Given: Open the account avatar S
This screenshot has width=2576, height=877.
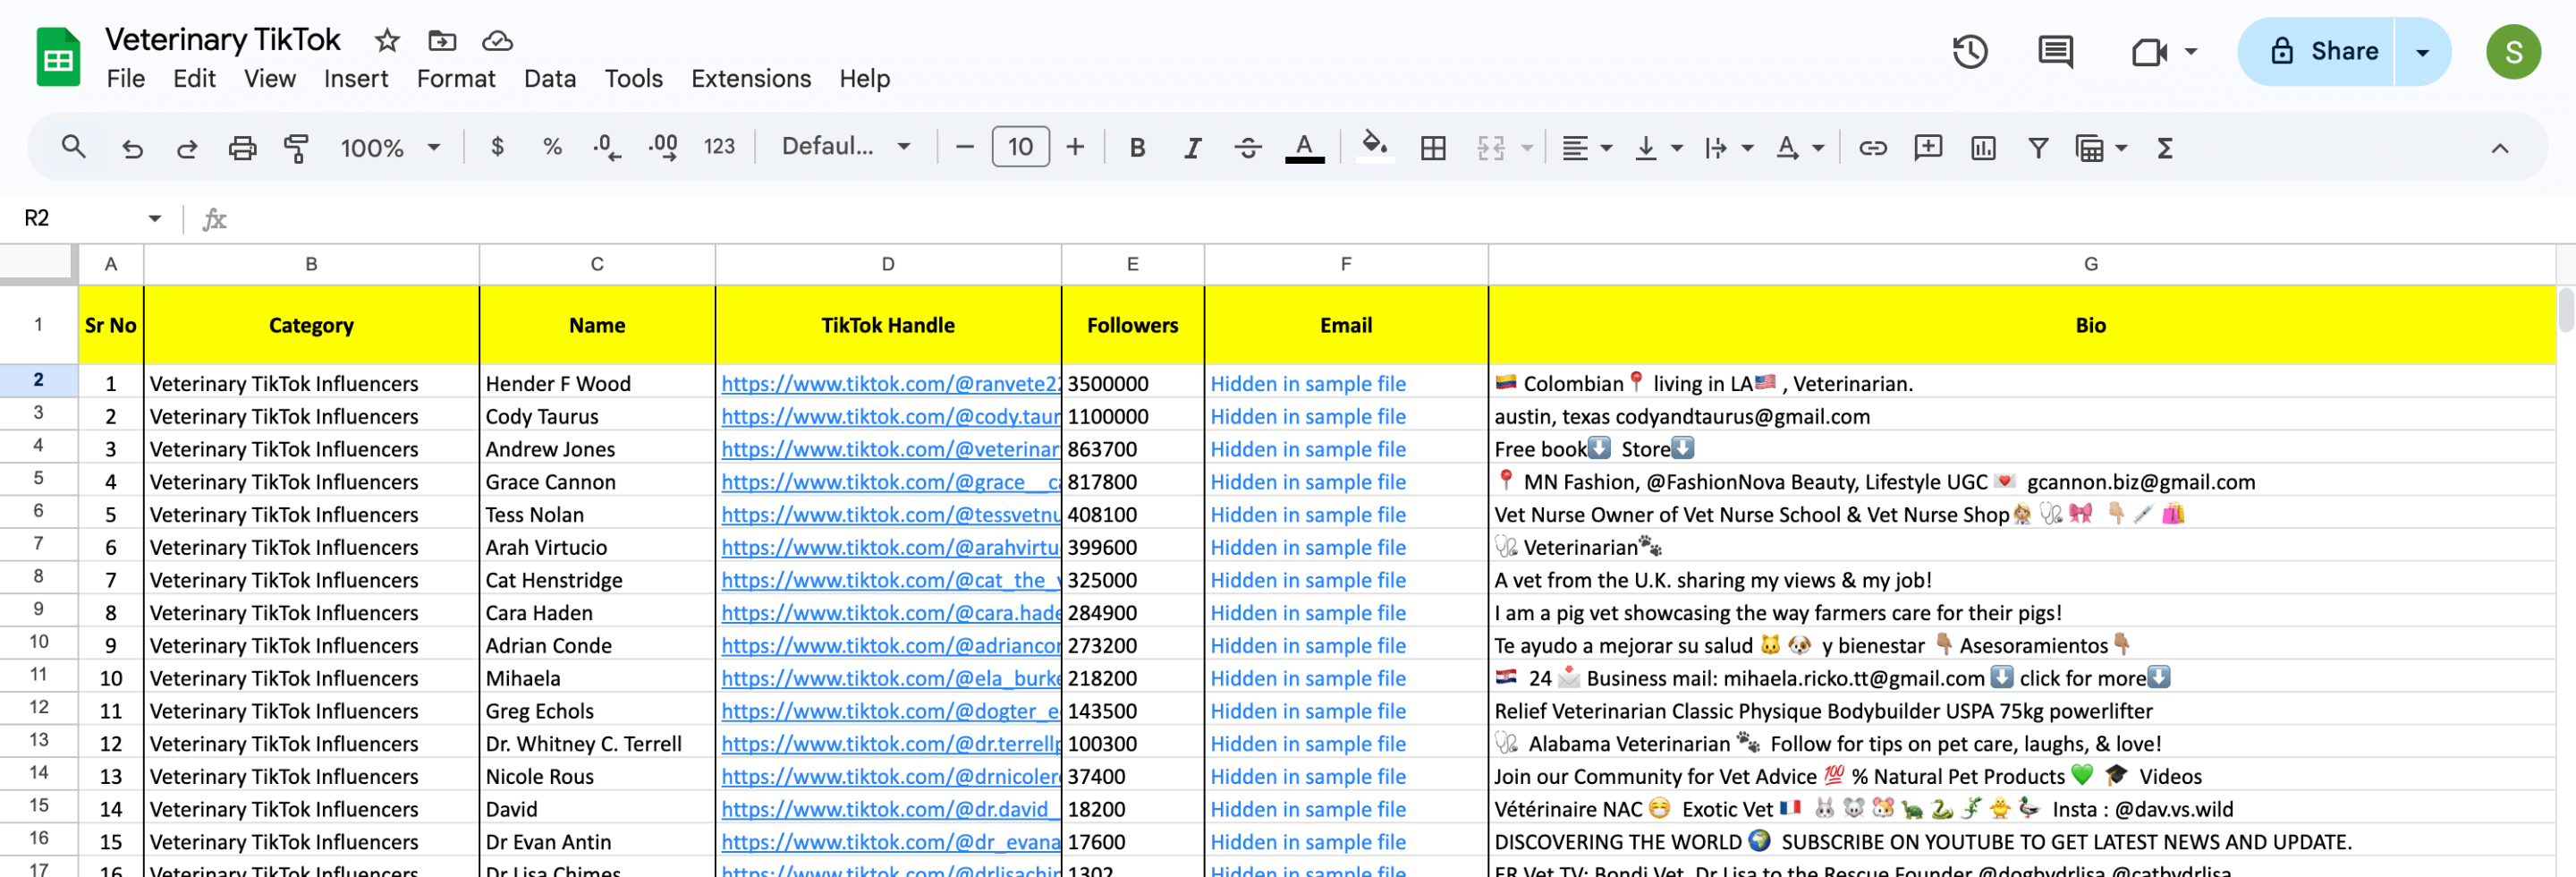Looking at the screenshot, I should pyautogui.click(x=2513, y=52).
